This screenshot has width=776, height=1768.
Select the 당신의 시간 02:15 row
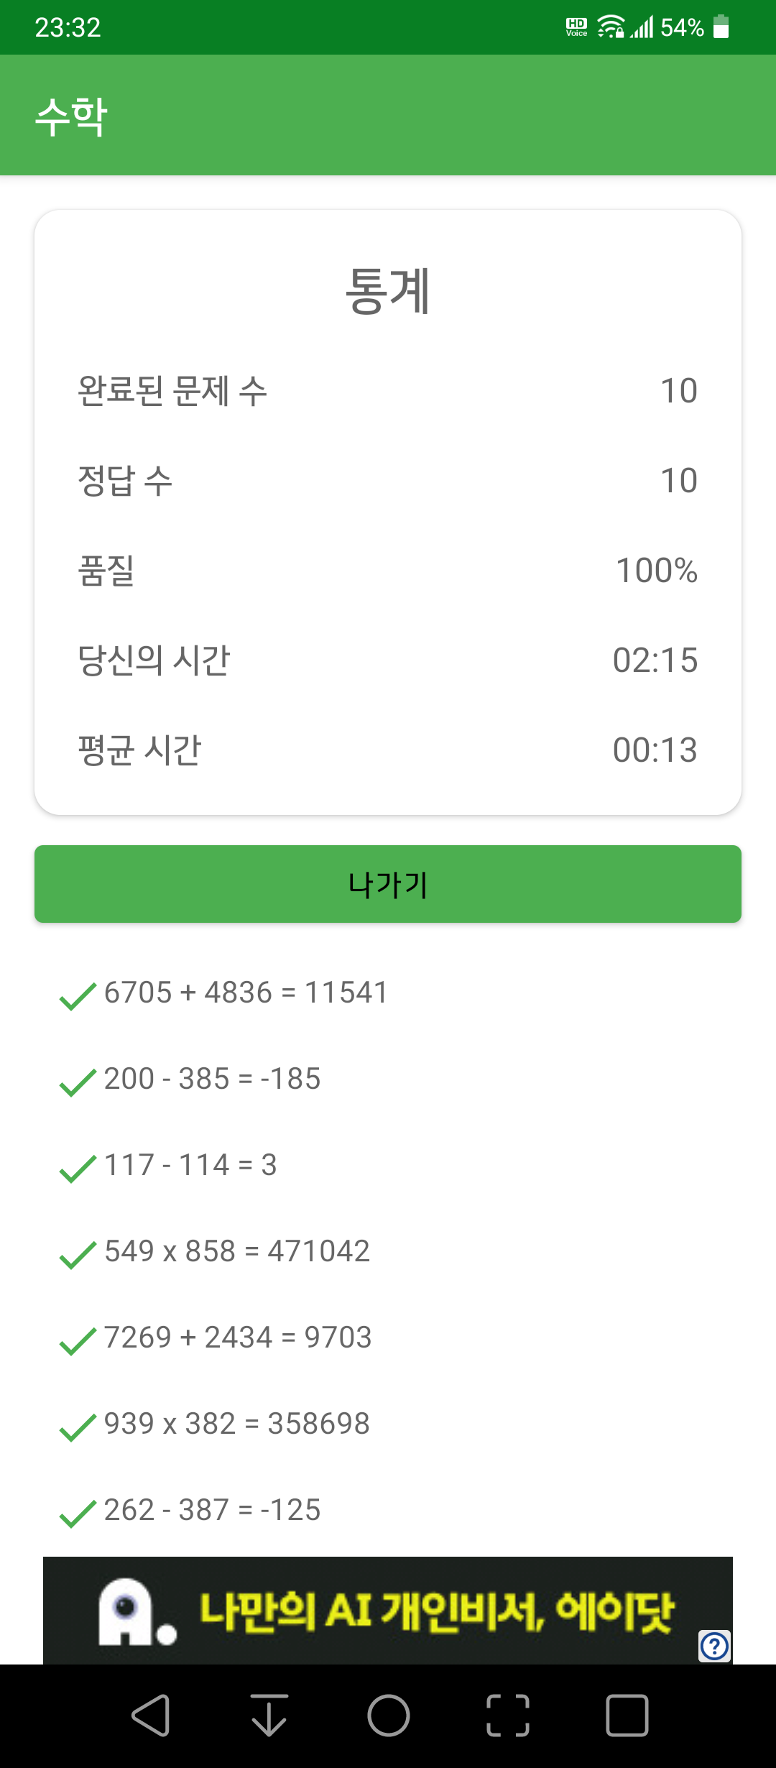[388, 660]
